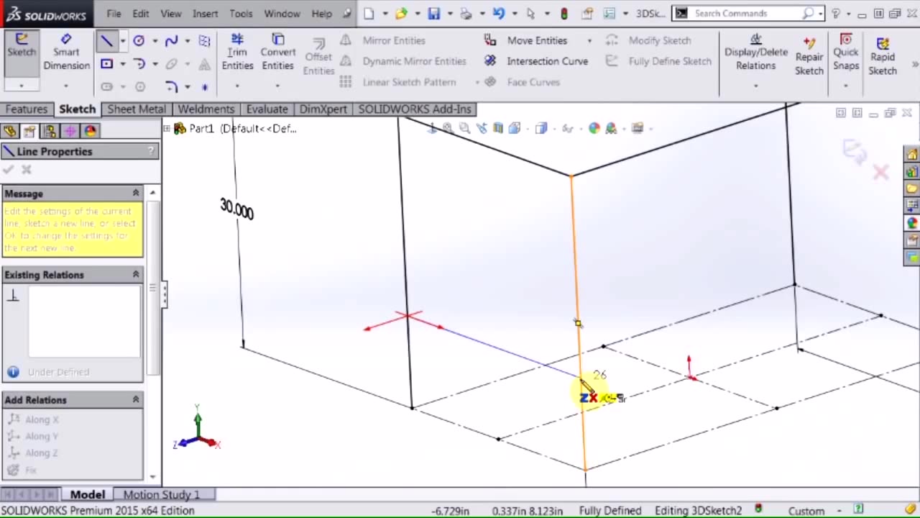
Task: Open the SOLIDWORKS Add-Ins tab
Action: [x=415, y=109]
